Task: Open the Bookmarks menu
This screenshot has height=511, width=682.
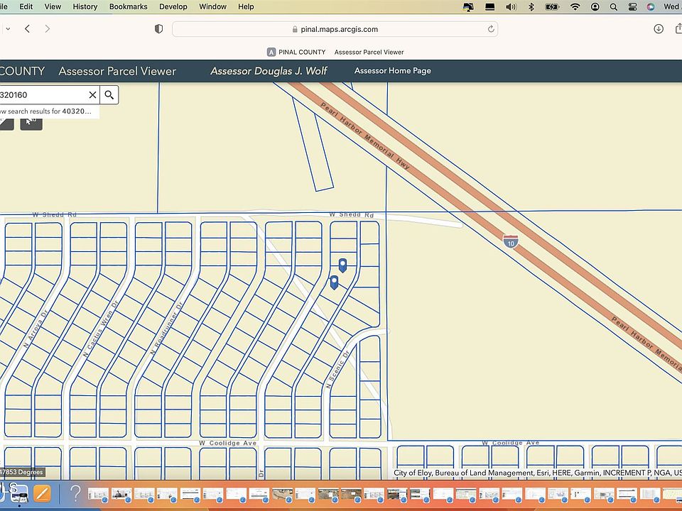Action: (x=129, y=6)
